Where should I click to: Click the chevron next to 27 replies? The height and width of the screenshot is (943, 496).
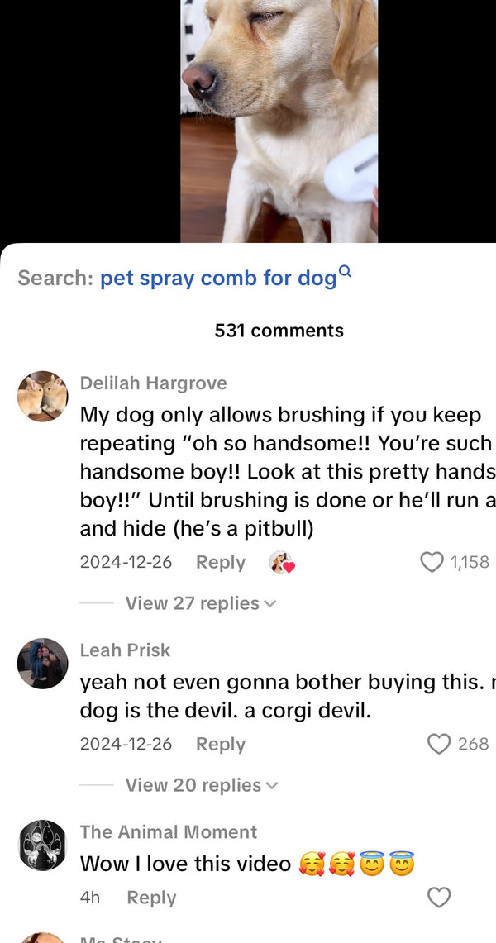coord(270,604)
